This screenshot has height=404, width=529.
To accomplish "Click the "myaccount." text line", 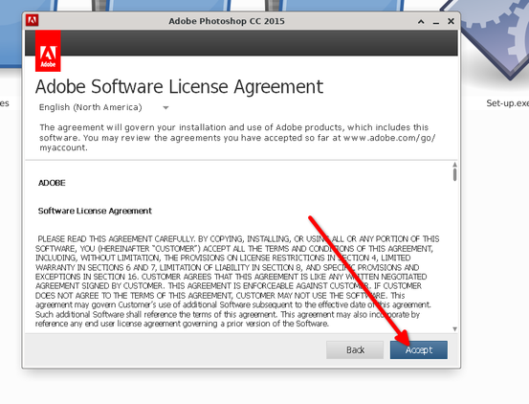I will (x=63, y=147).
